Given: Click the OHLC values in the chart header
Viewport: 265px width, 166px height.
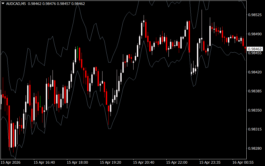Looking at the screenshot, I should click(56, 4).
